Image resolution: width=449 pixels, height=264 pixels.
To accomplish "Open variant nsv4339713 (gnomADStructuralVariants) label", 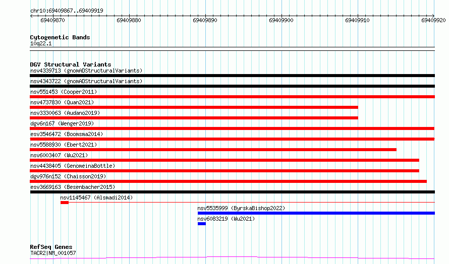I will point(86,71).
